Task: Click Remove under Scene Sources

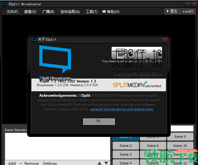Action: click(x=31, y=163)
